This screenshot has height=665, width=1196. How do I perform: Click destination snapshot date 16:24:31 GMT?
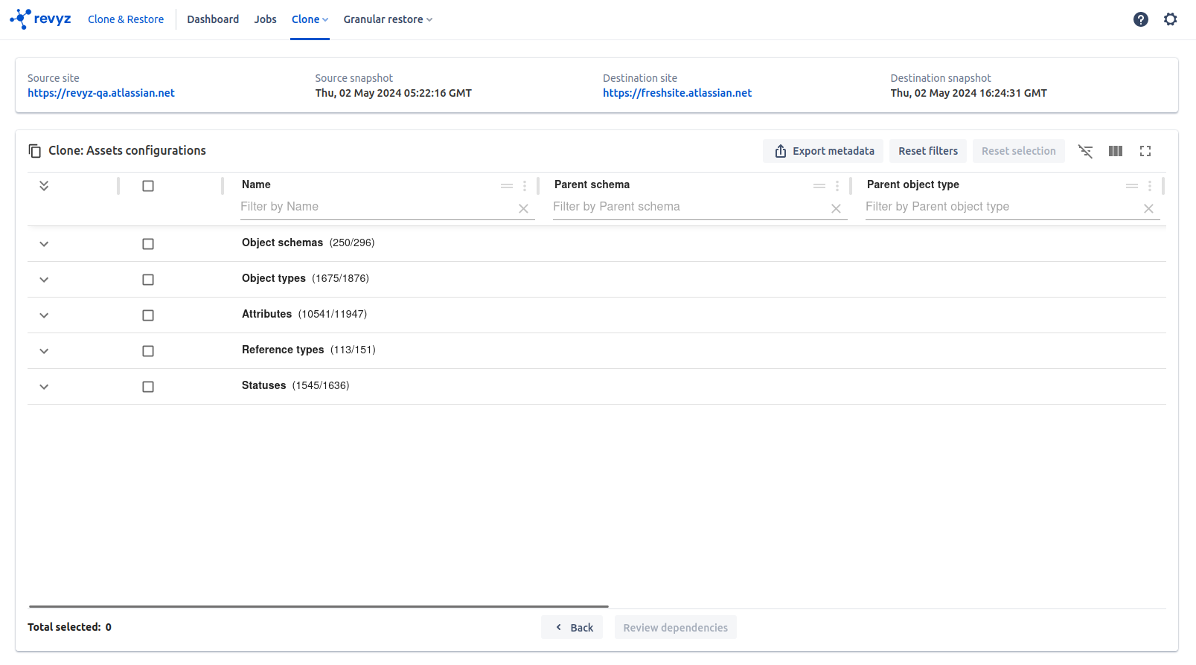[x=968, y=93]
